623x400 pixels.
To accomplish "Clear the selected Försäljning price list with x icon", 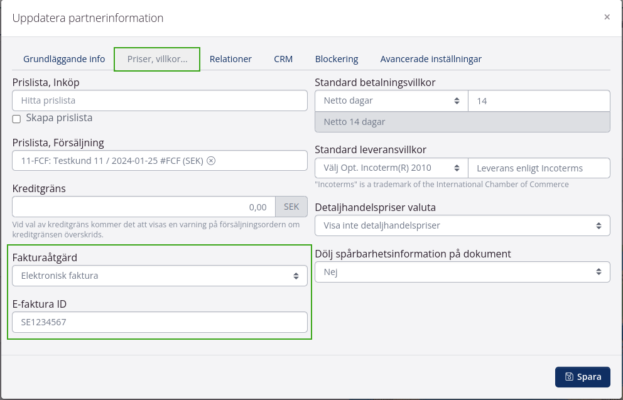I will pyautogui.click(x=211, y=160).
